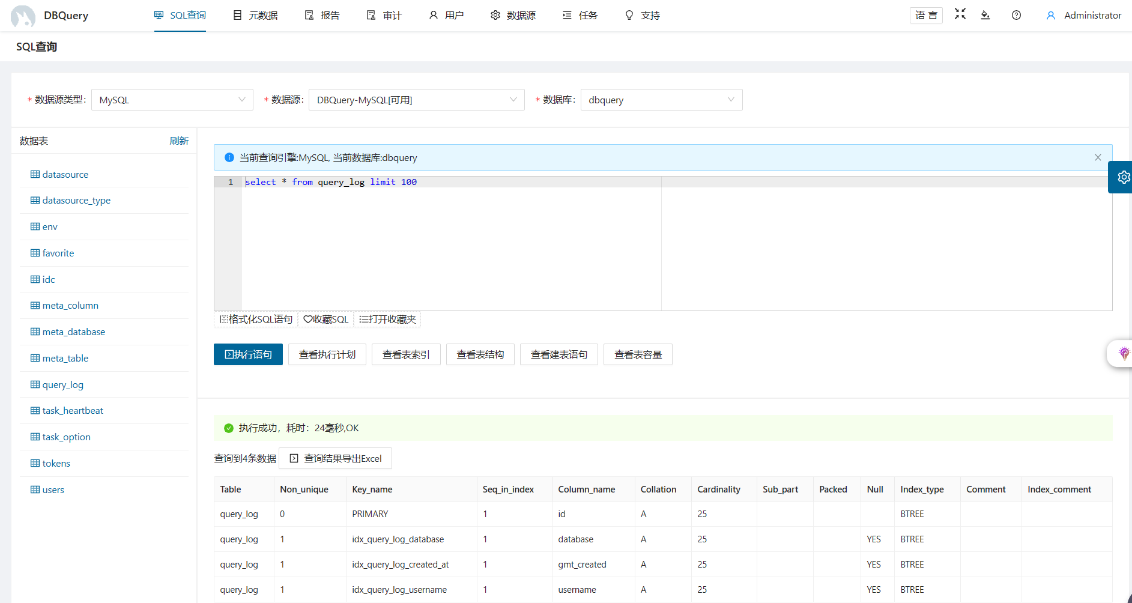Click the env table grid icon
Image resolution: width=1132 pixels, height=603 pixels.
click(35, 226)
